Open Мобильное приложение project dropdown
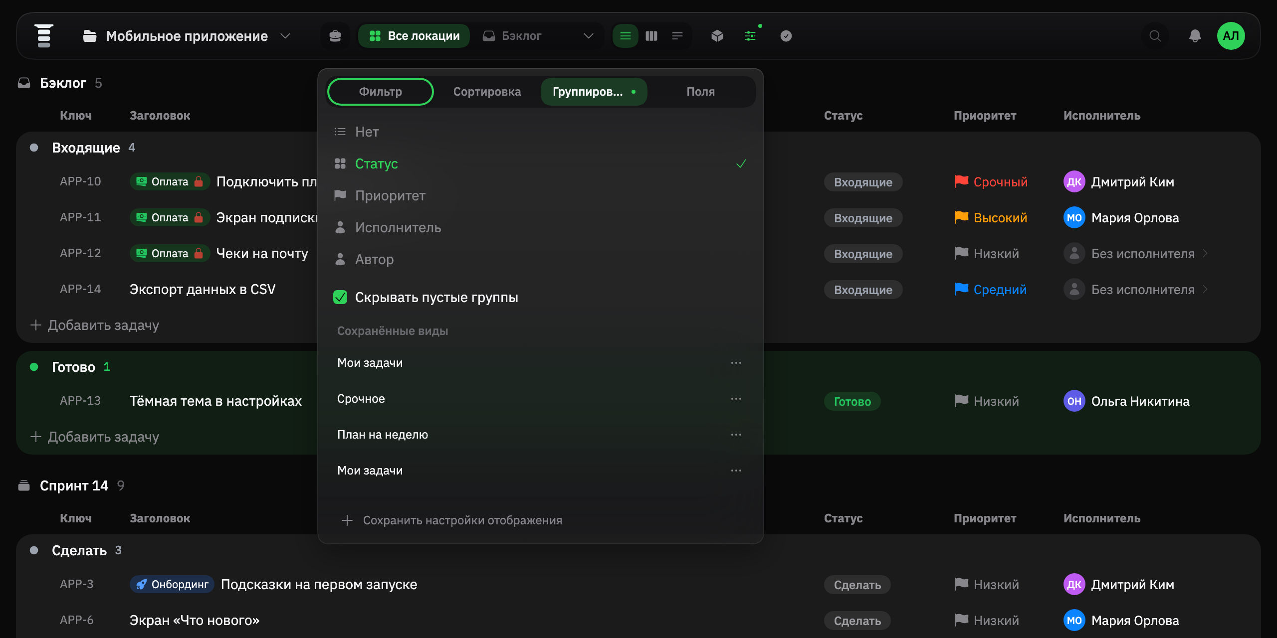 187,36
